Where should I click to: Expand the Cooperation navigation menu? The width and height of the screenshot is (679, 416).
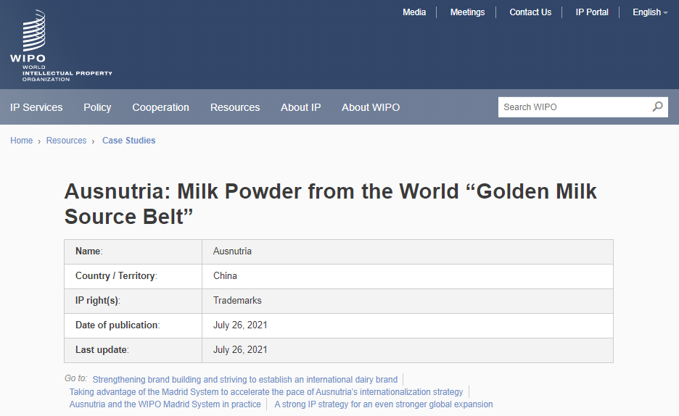pos(160,107)
